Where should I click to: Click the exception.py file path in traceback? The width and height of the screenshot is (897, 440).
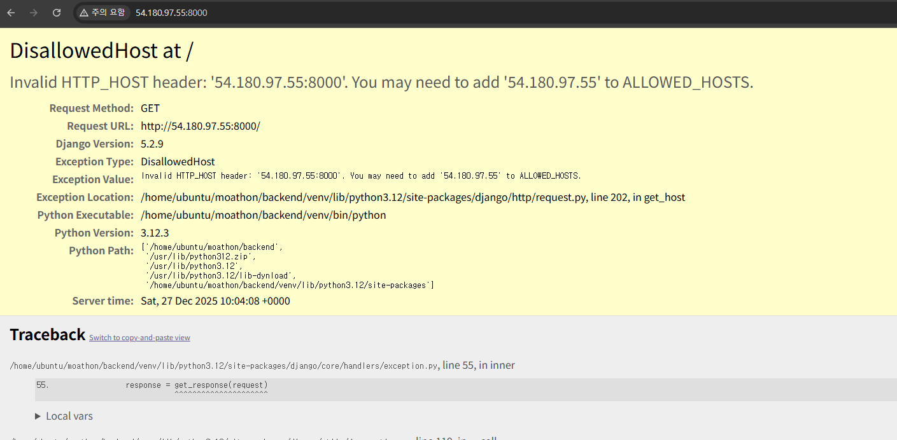224,366
